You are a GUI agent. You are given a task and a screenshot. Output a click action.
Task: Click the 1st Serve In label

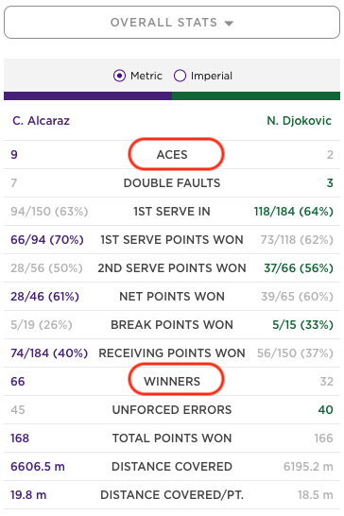point(172,212)
